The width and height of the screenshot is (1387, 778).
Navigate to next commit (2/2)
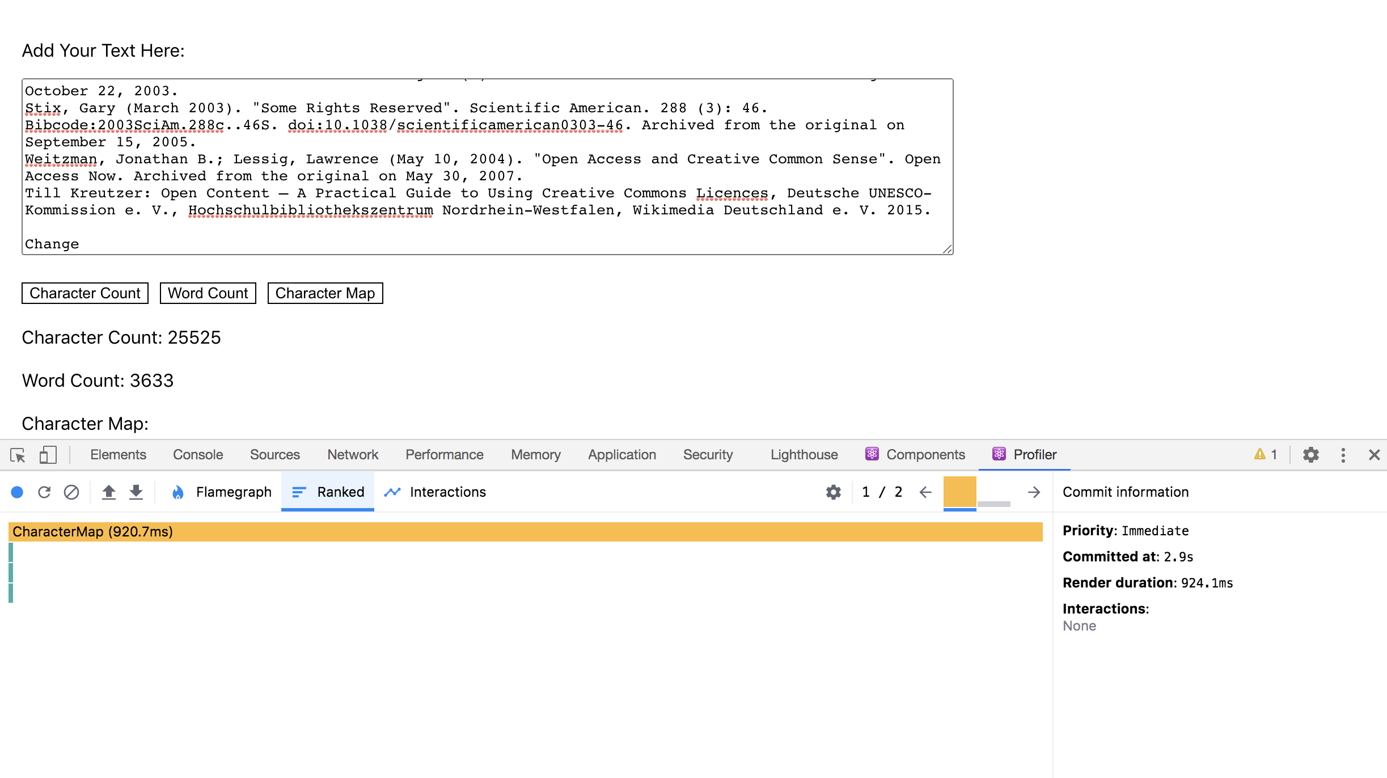1034,492
